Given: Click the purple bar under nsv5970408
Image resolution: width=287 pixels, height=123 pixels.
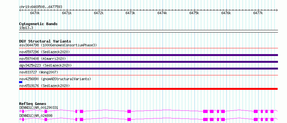Looking at the screenshot, I should tap(148, 62).
